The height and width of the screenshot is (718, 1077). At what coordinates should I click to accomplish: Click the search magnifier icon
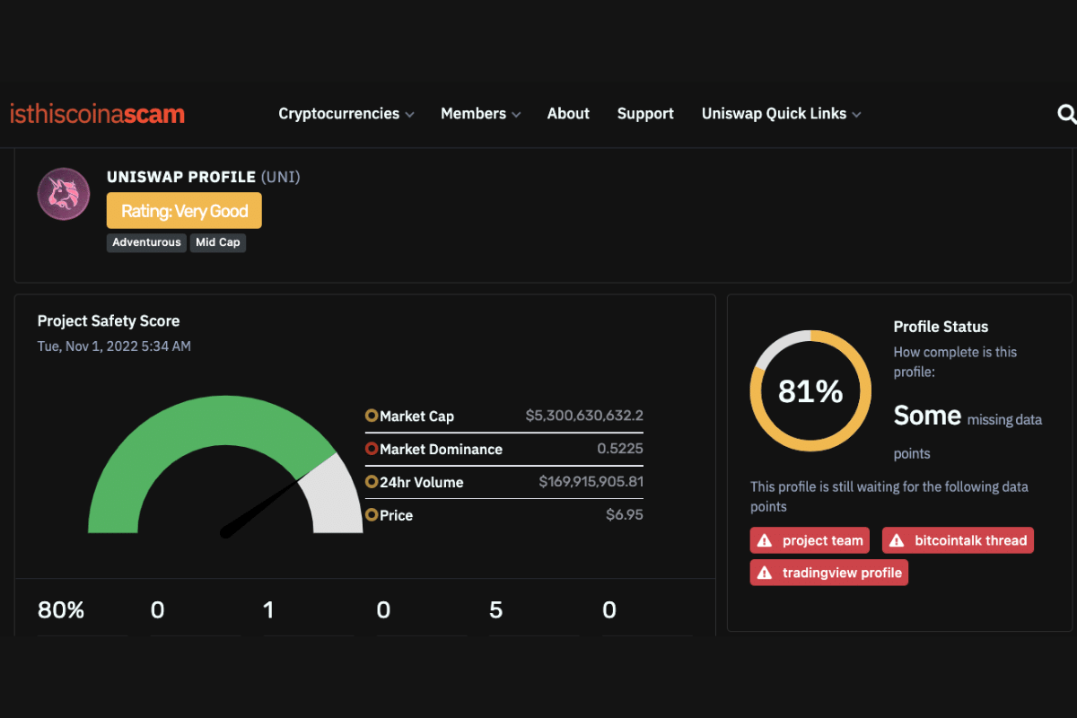click(1066, 114)
